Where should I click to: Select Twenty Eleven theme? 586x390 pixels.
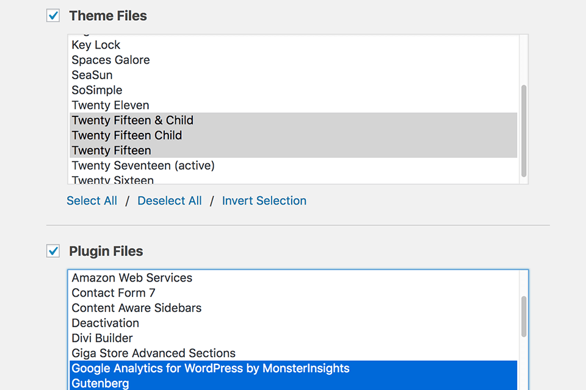(110, 105)
